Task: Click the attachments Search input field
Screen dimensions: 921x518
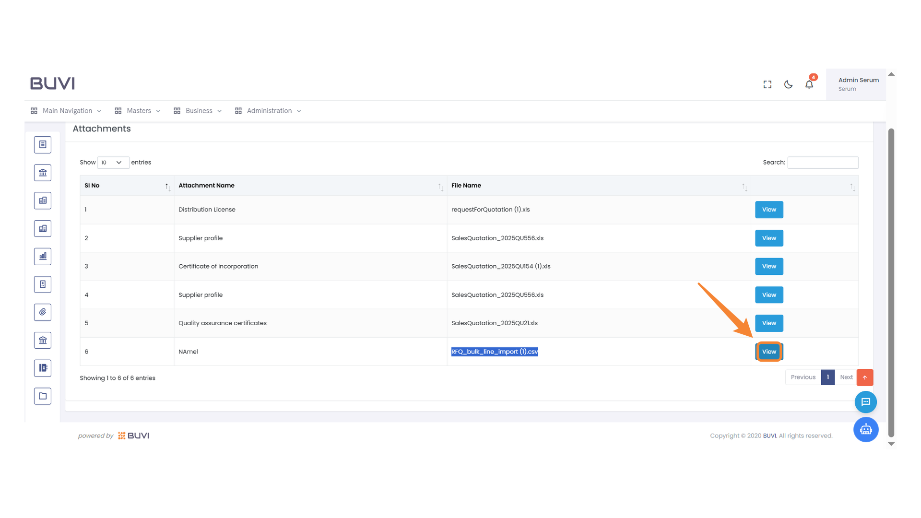Action: [823, 163]
